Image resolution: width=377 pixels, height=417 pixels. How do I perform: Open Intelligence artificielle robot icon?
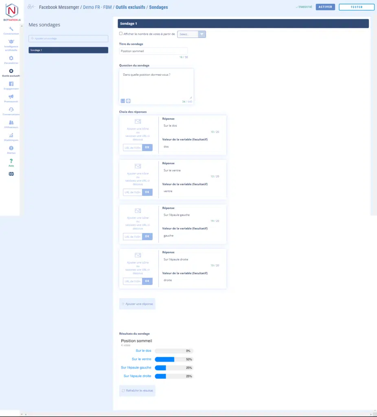click(x=11, y=42)
